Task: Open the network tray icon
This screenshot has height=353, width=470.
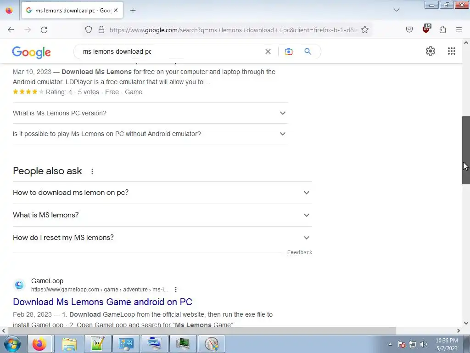Action: tap(413, 344)
